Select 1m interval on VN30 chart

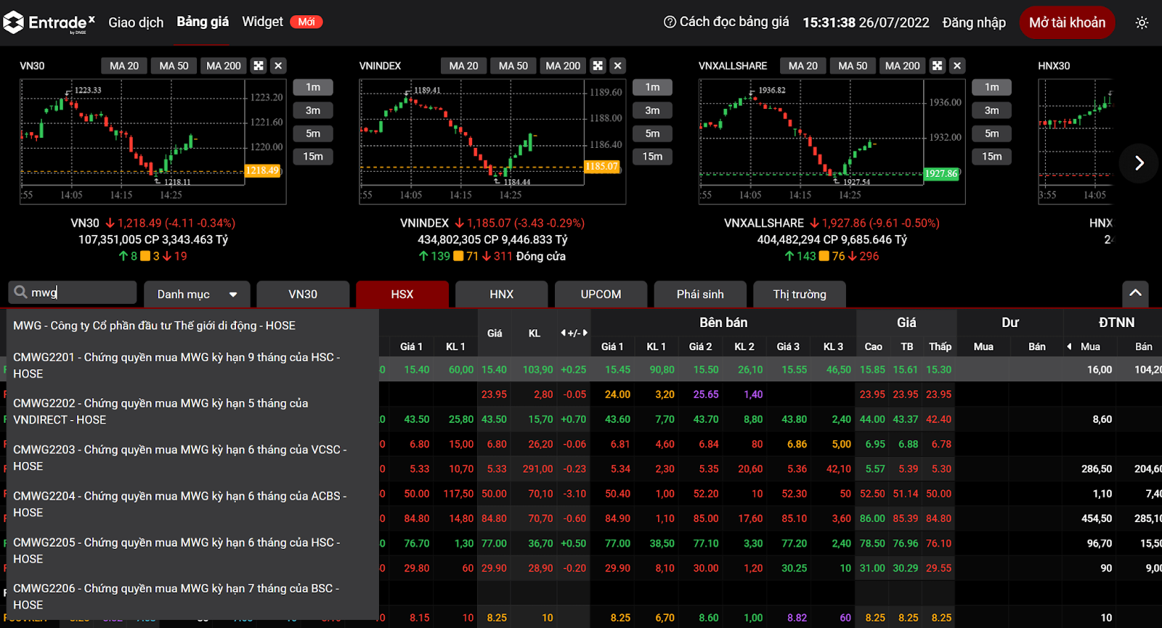(313, 88)
